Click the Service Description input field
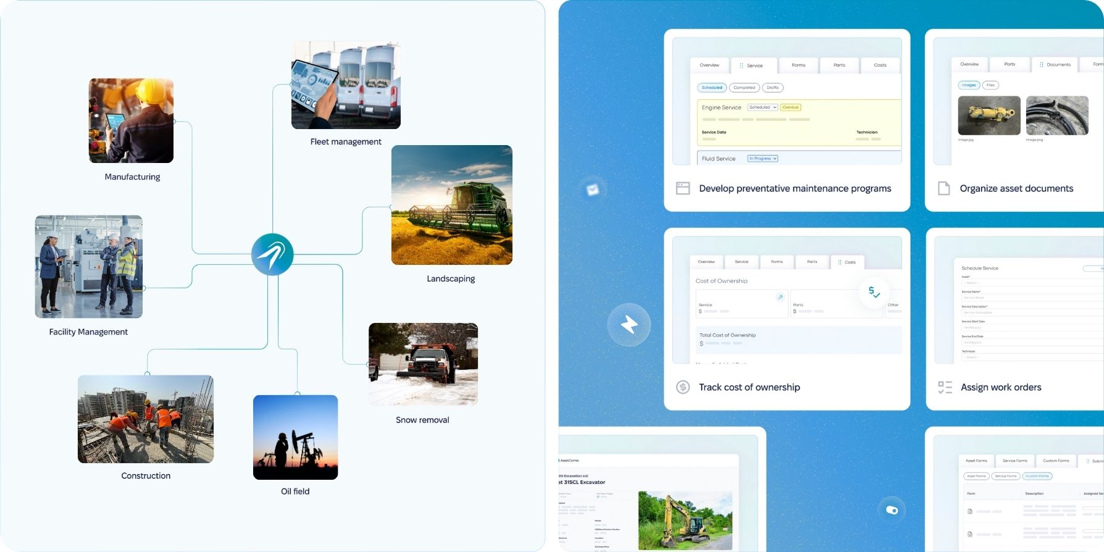Screen dimensions: 1104x552 (1032, 312)
